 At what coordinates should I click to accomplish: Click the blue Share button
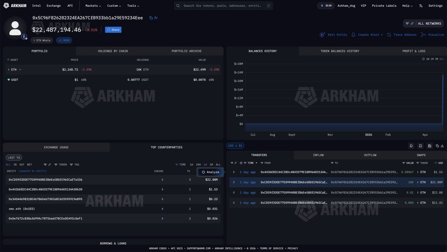tap(113, 30)
